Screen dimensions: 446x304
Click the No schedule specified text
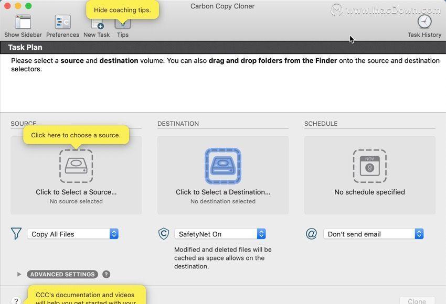[370, 192]
